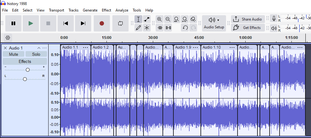Open the Effect menu

coord(106,10)
